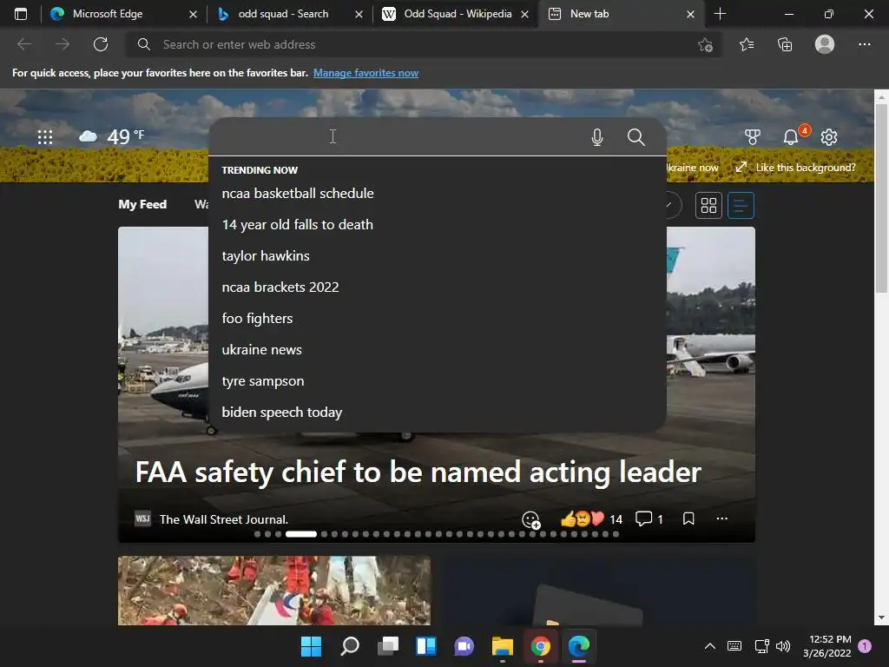The height and width of the screenshot is (667, 889).
Task: Switch feed to list layout view
Action: (x=741, y=205)
